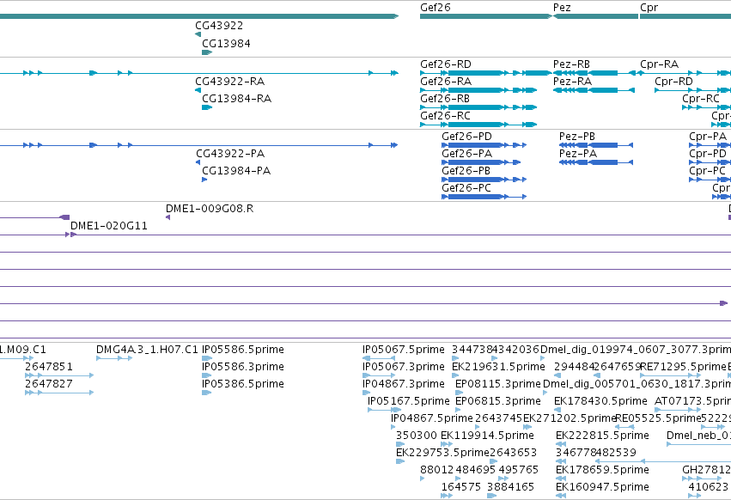The width and height of the screenshot is (731, 500).
Task: Select the Gef26-RA transcript label
Action: (x=446, y=82)
